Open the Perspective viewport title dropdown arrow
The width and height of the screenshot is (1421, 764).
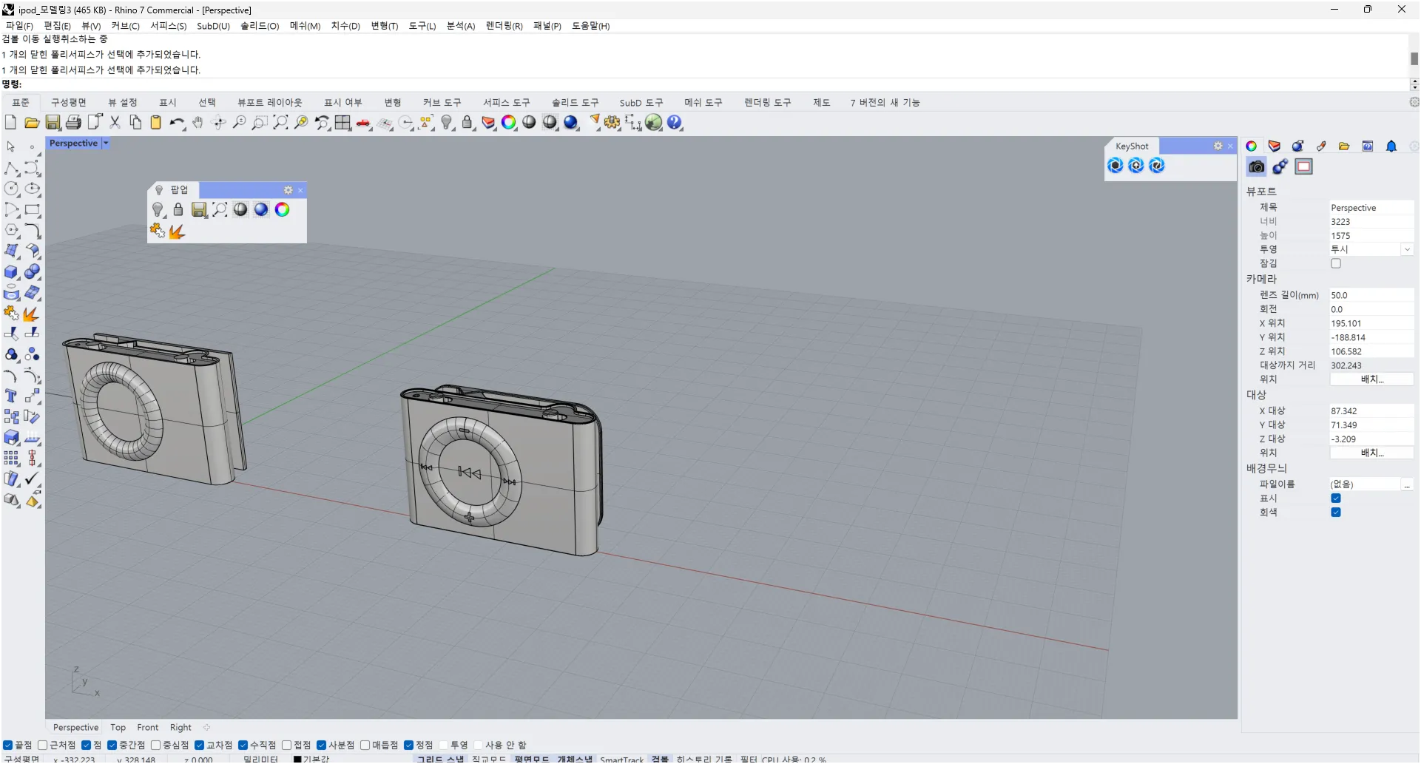tap(106, 143)
